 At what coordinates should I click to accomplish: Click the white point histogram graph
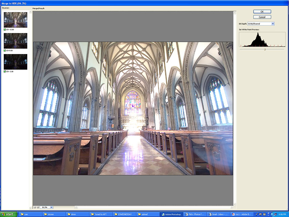[x=262, y=39]
